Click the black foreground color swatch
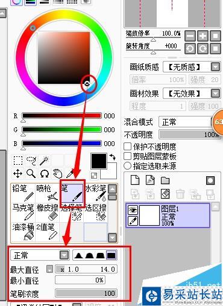The image size is (223, 306). point(99,161)
